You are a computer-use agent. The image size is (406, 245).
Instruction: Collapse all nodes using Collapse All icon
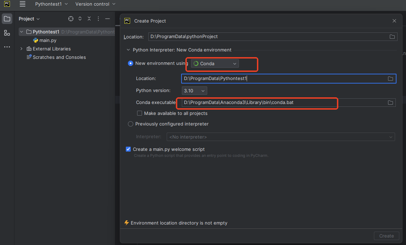click(x=89, y=18)
